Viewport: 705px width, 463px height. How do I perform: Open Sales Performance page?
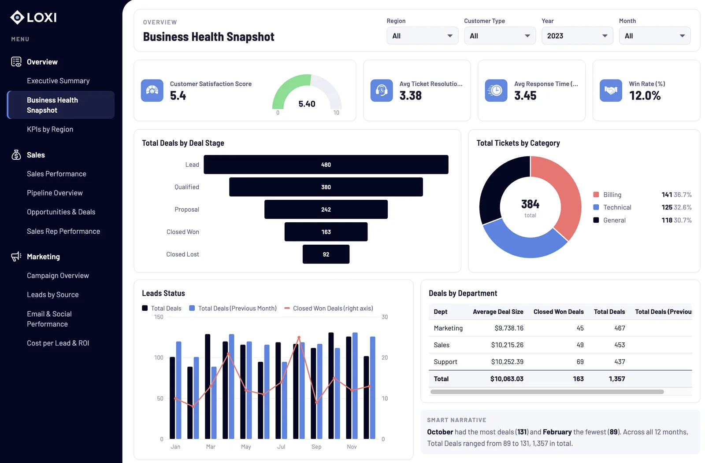click(x=56, y=174)
